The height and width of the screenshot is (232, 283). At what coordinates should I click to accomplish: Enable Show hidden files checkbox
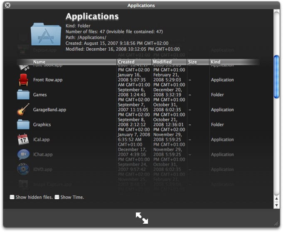point(12,197)
